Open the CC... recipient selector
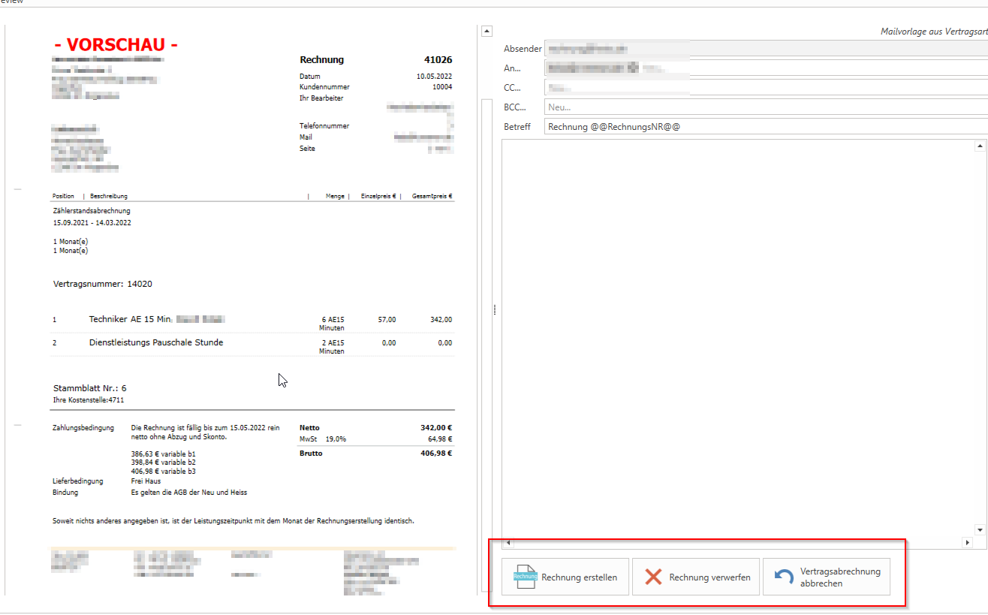 click(x=514, y=88)
